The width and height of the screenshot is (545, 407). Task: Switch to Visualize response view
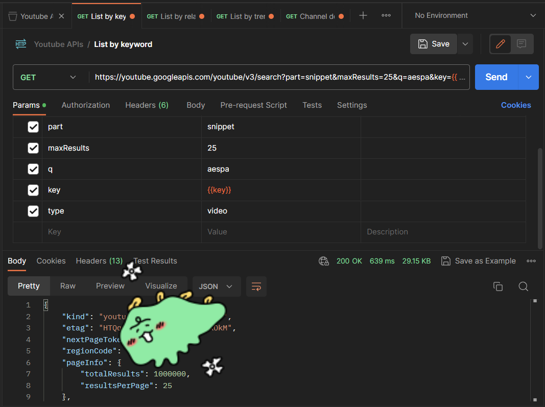tap(161, 286)
